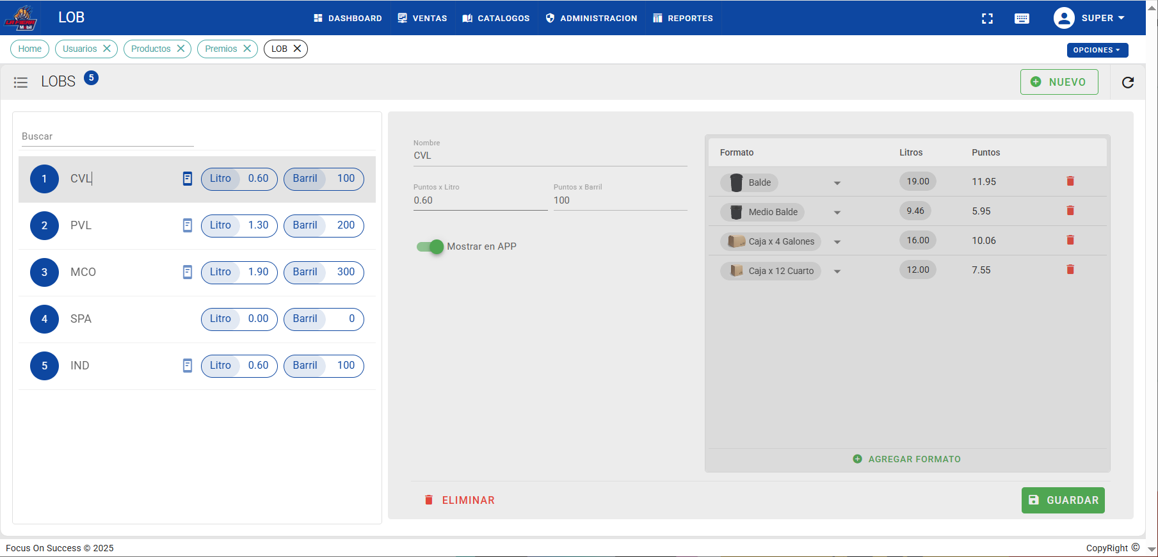Click the phone icon on the IND row
The height and width of the screenshot is (557, 1158).
click(188, 366)
